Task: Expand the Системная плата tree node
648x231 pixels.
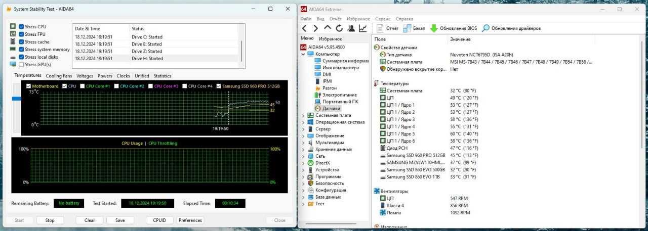Action: [303, 115]
